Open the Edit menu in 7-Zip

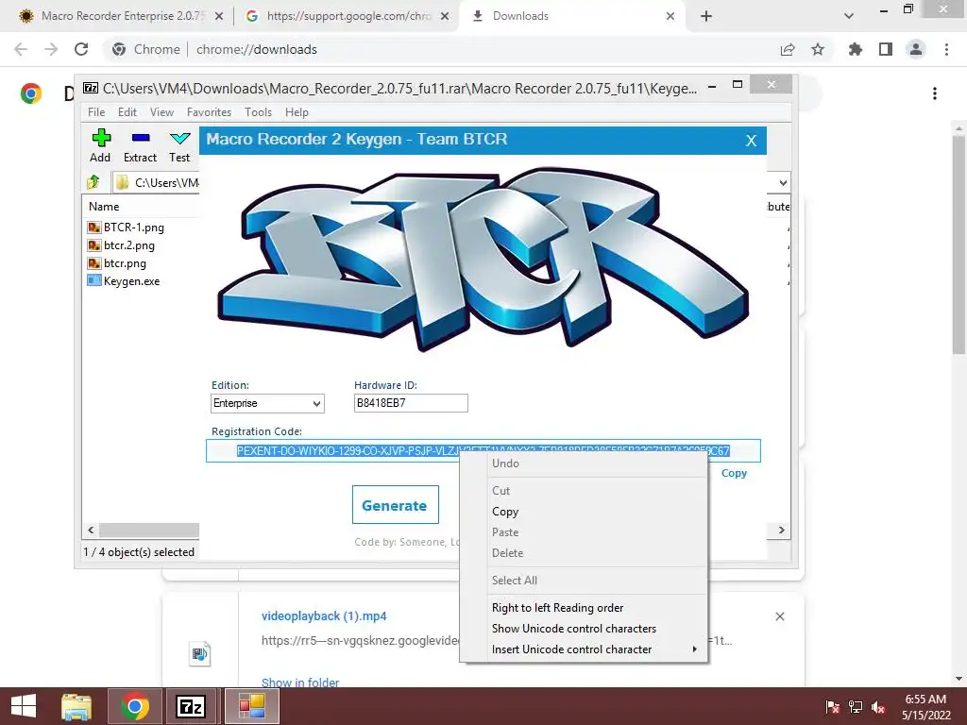(127, 112)
